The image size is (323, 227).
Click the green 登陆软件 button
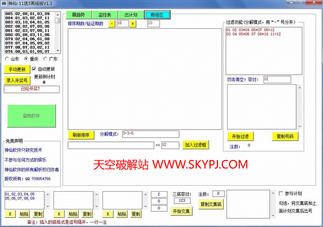(x=31, y=116)
